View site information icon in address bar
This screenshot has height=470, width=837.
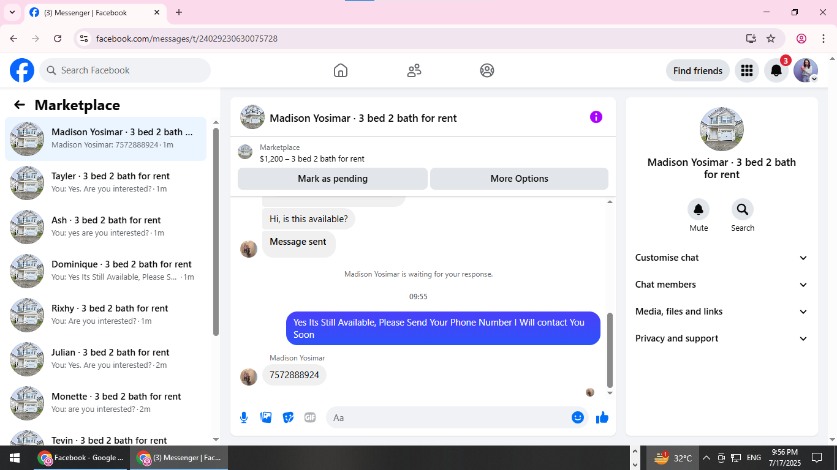(85, 39)
